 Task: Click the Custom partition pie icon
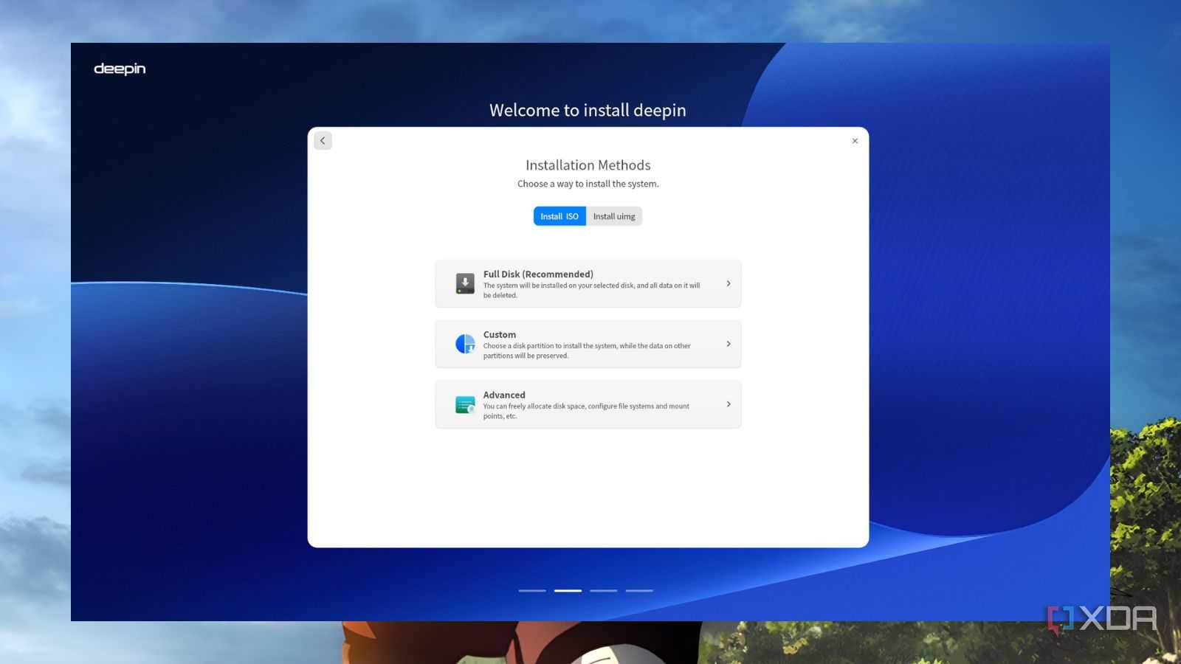point(465,344)
